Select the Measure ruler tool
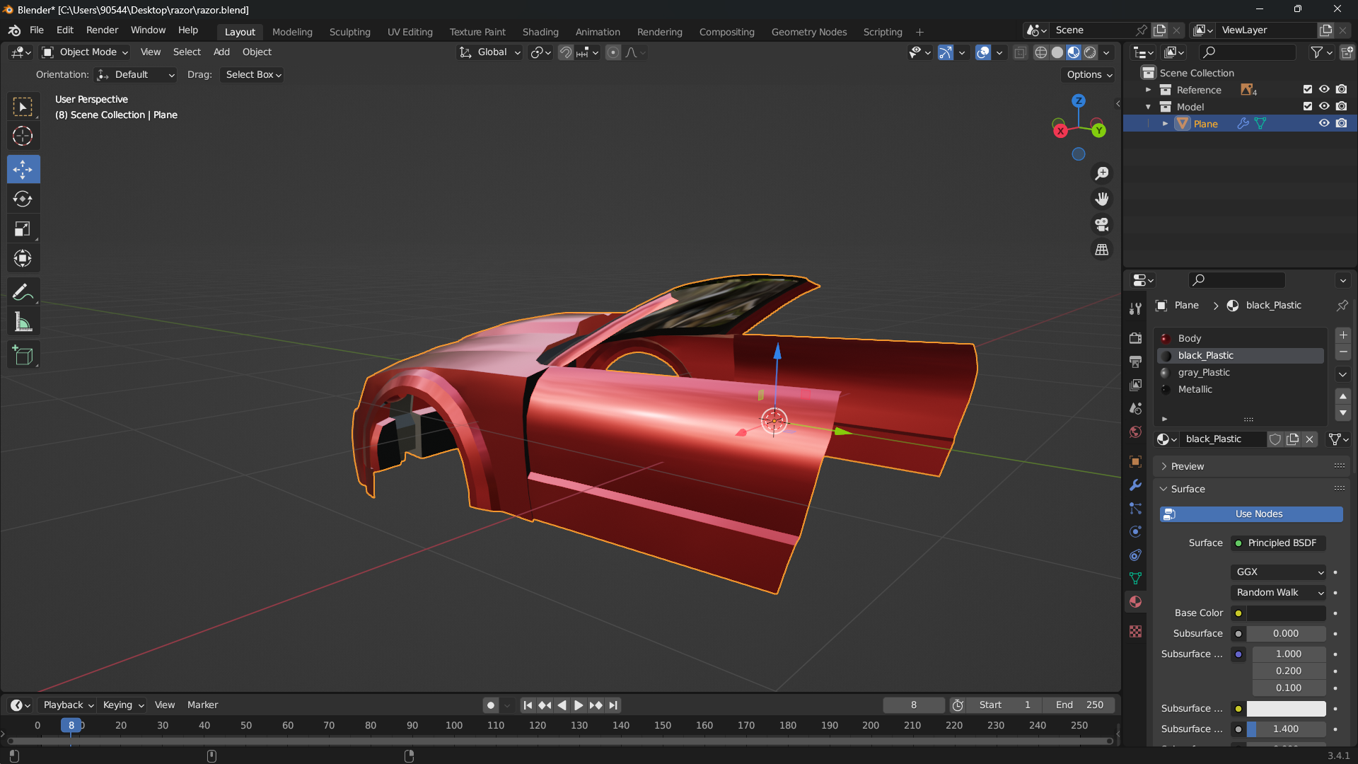 23,323
